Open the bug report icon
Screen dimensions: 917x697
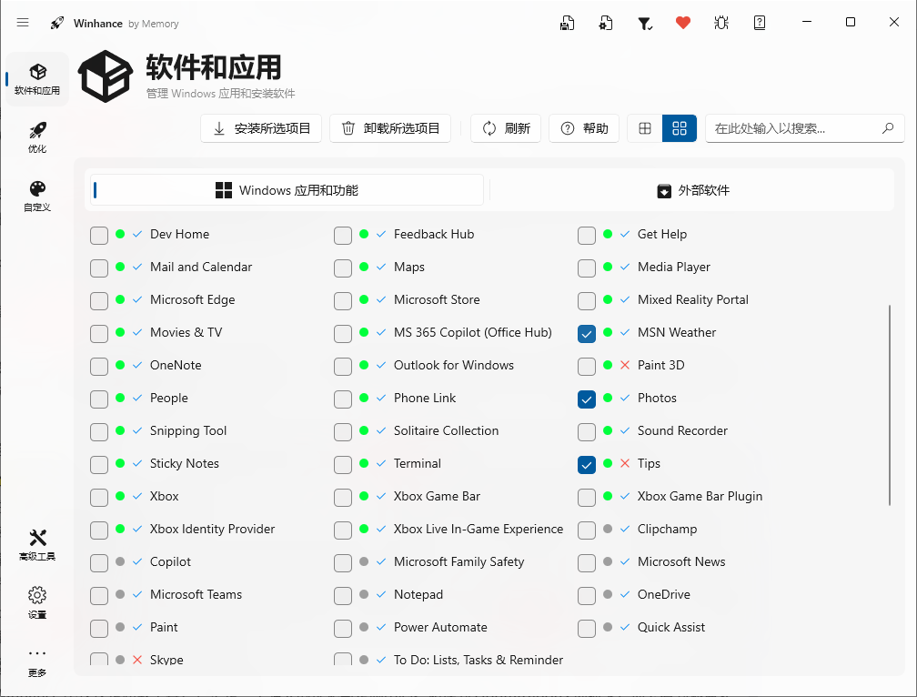click(x=721, y=22)
